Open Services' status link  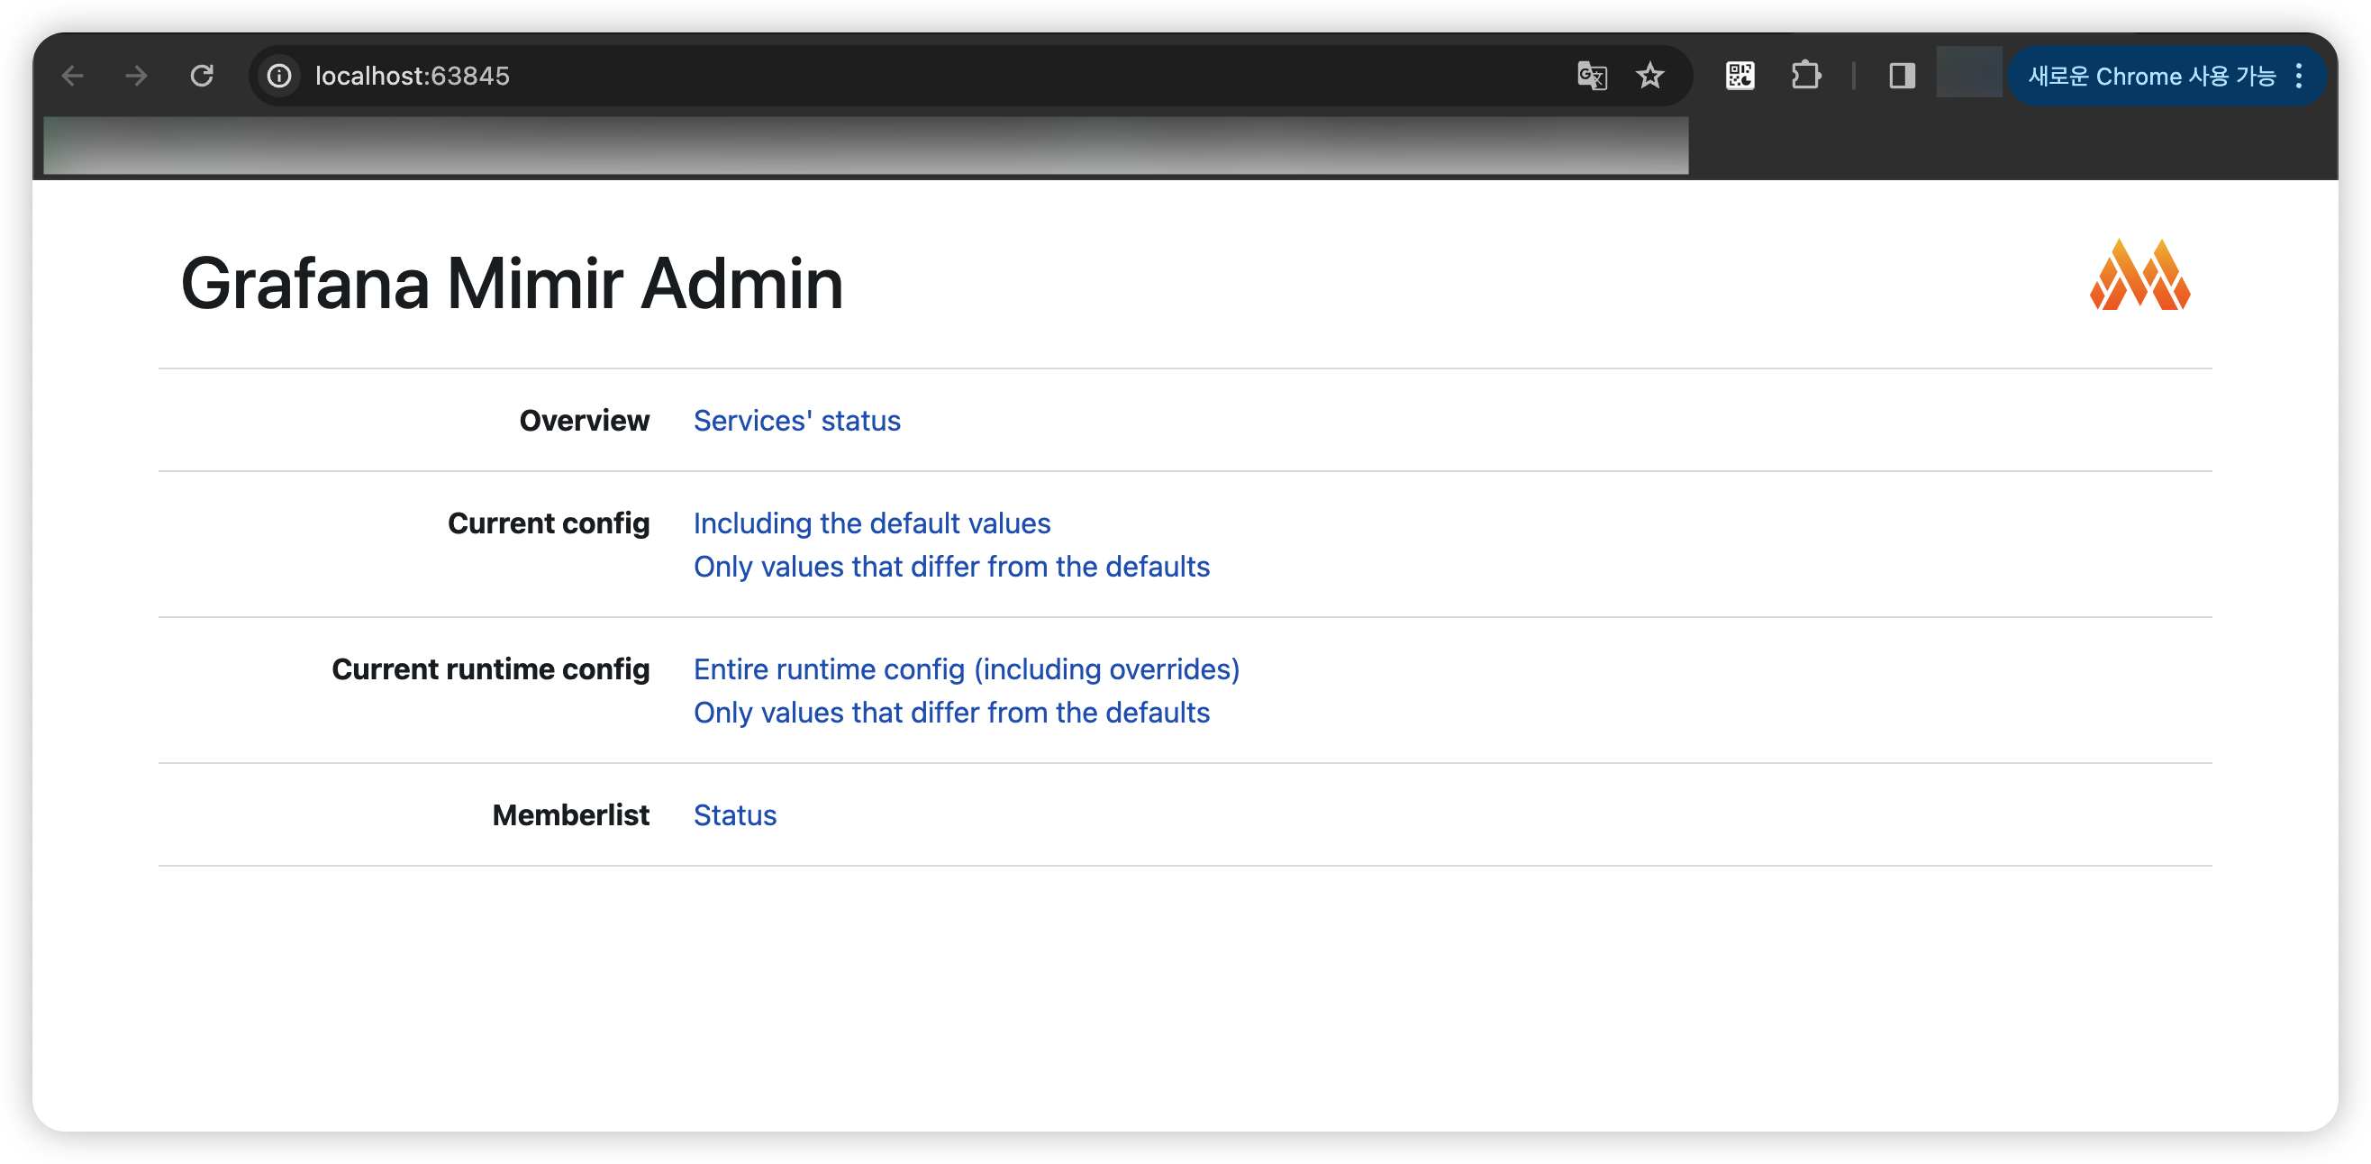796,421
